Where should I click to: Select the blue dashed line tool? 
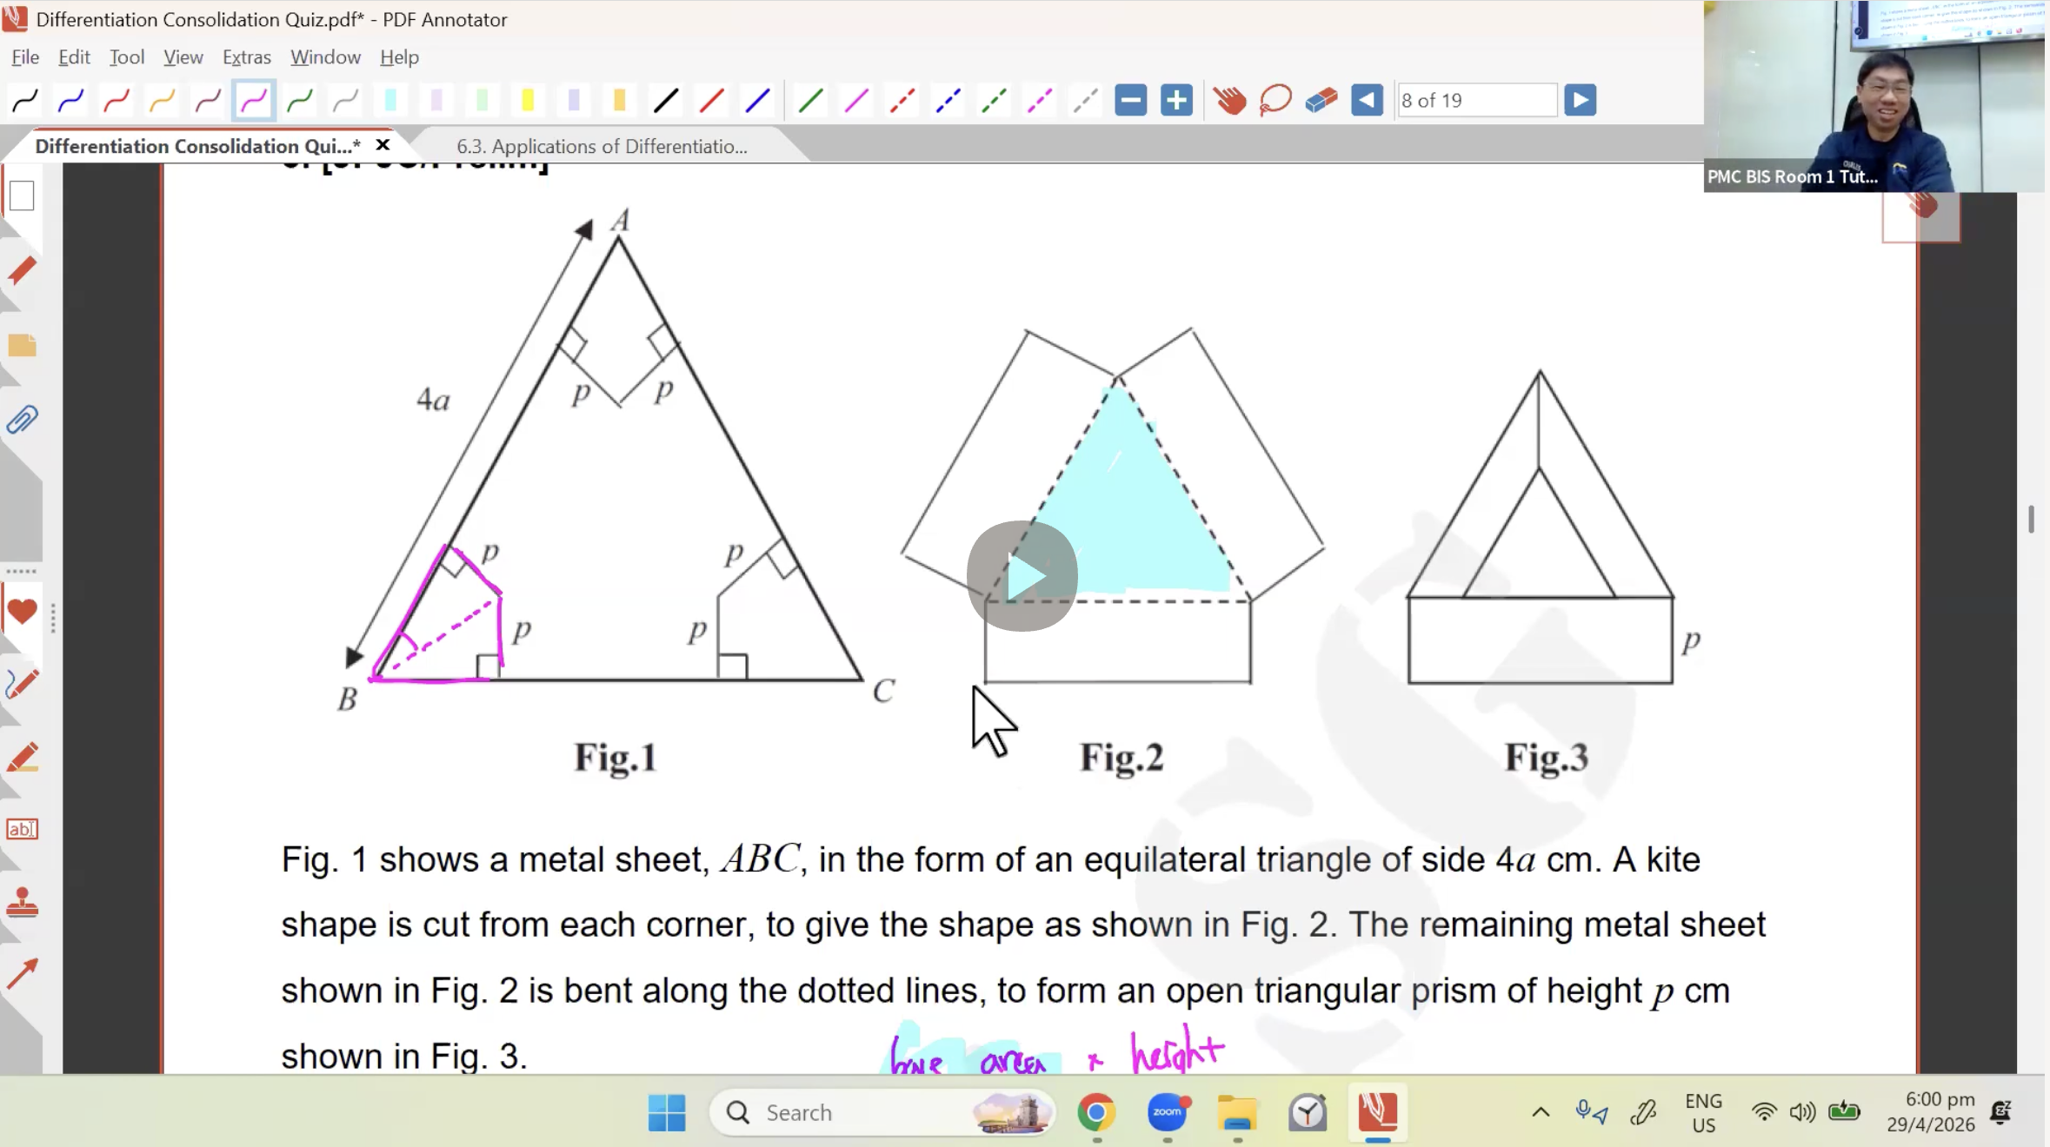click(x=948, y=101)
